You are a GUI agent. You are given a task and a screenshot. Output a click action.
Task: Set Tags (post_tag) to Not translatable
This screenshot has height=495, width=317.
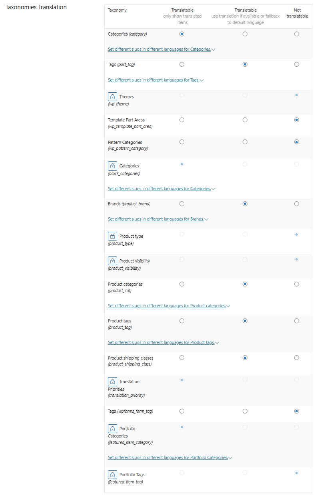pyautogui.click(x=297, y=64)
